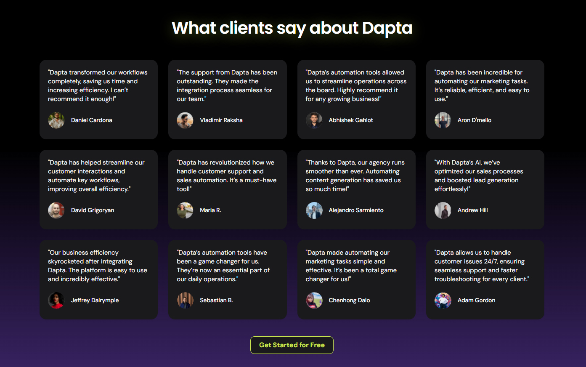The width and height of the screenshot is (586, 367).
Task: Click Daniel Cardona's avatar photo
Action: 56,120
